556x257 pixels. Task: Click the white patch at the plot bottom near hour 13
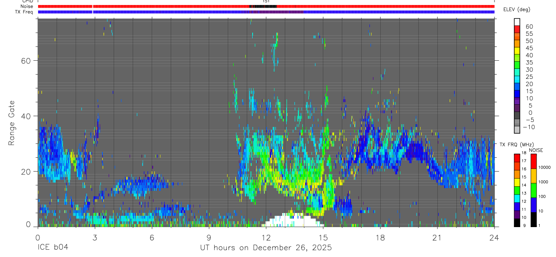coord(293,221)
